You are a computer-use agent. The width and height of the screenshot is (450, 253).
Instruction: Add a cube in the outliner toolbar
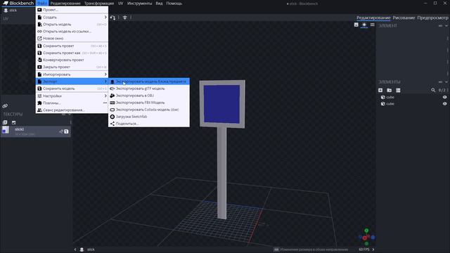click(x=380, y=90)
